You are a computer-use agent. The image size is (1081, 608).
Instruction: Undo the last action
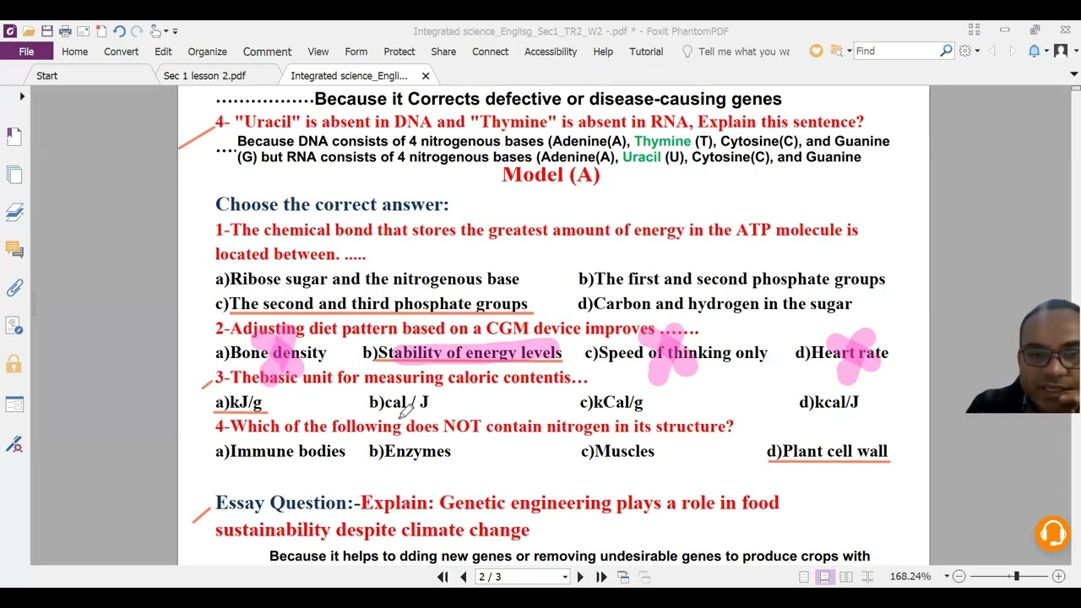pos(119,31)
